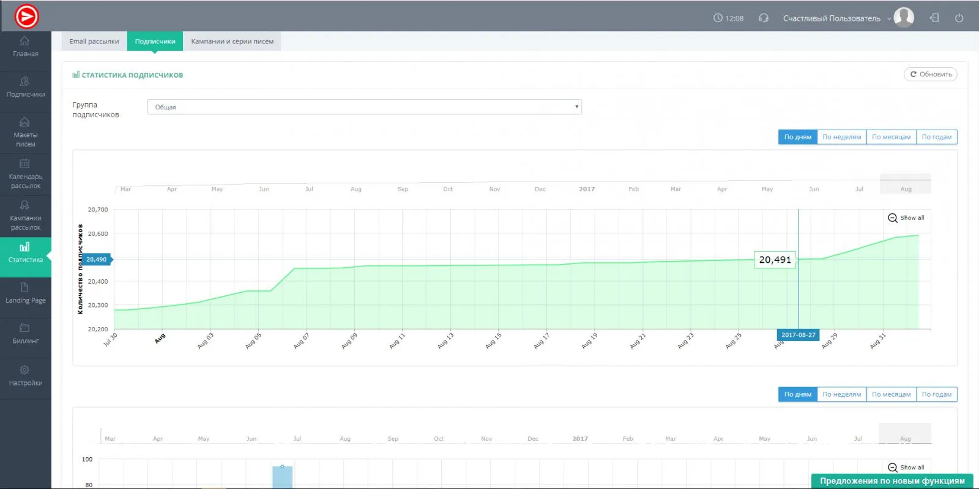Switch top chart to По месяцам
This screenshot has height=489, width=979.
point(891,137)
